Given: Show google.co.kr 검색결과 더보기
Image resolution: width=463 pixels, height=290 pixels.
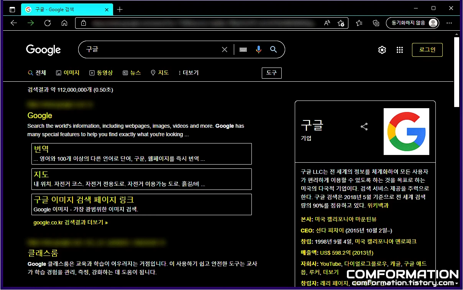Looking at the screenshot, I should click(x=71, y=222).
